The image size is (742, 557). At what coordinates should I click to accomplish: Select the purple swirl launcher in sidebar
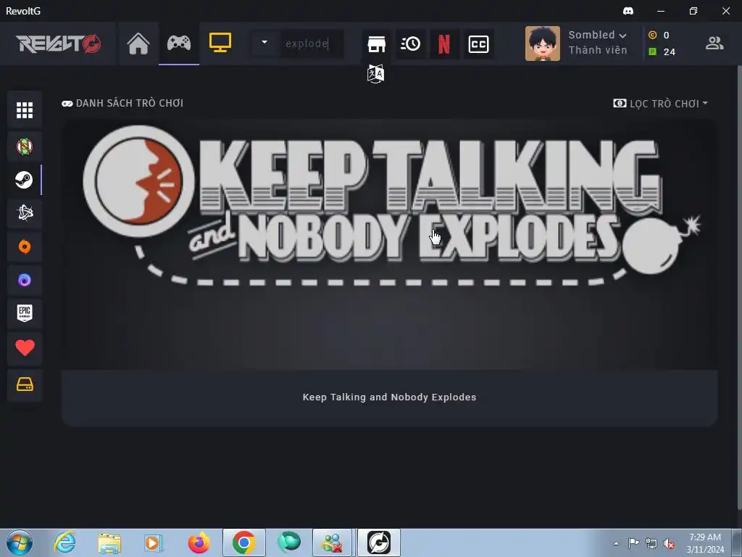[x=25, y=280]
